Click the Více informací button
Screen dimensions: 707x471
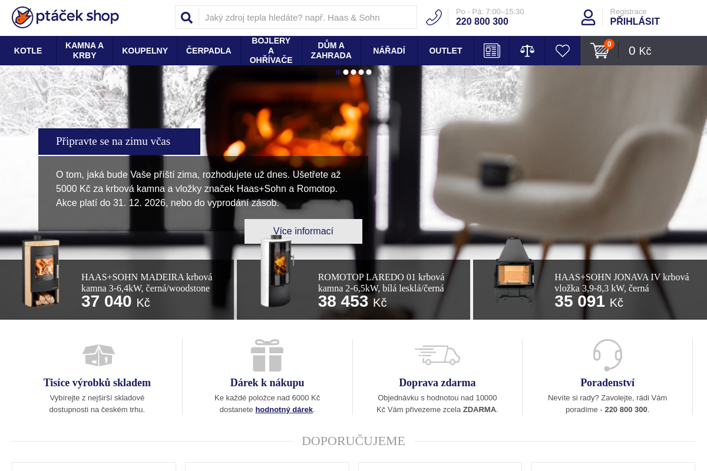[x=303, y=231]
